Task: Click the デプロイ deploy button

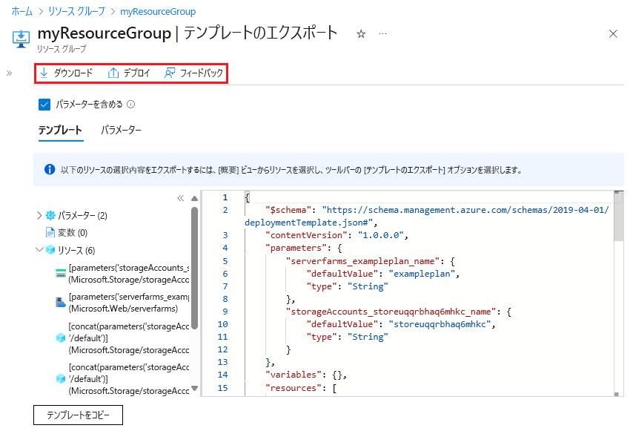Action: [129, 73]
